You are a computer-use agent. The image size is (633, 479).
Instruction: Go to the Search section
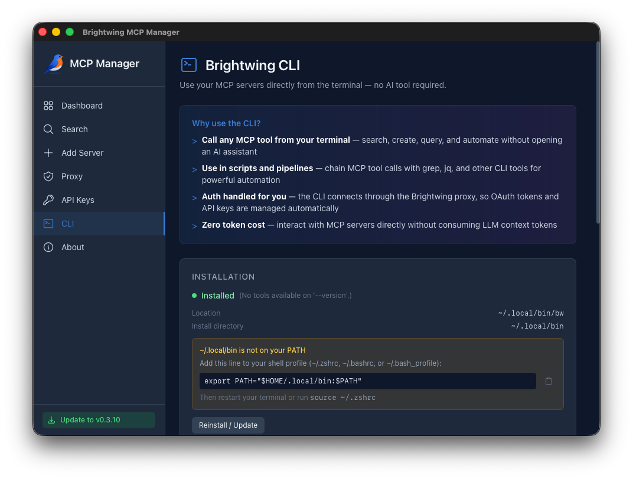99,129
